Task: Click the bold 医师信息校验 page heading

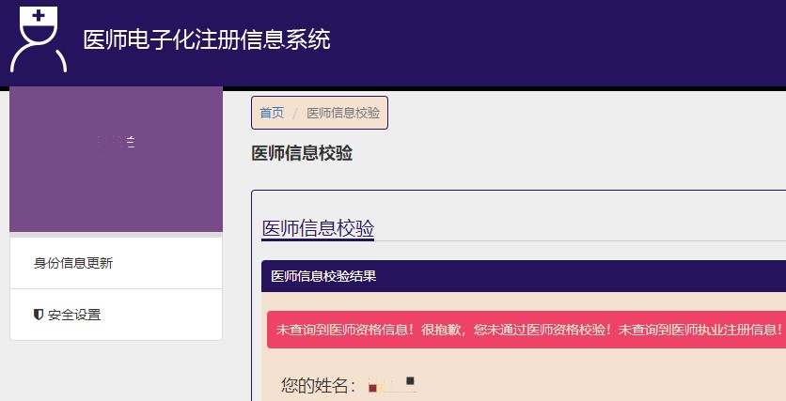Action: (302, 153)
